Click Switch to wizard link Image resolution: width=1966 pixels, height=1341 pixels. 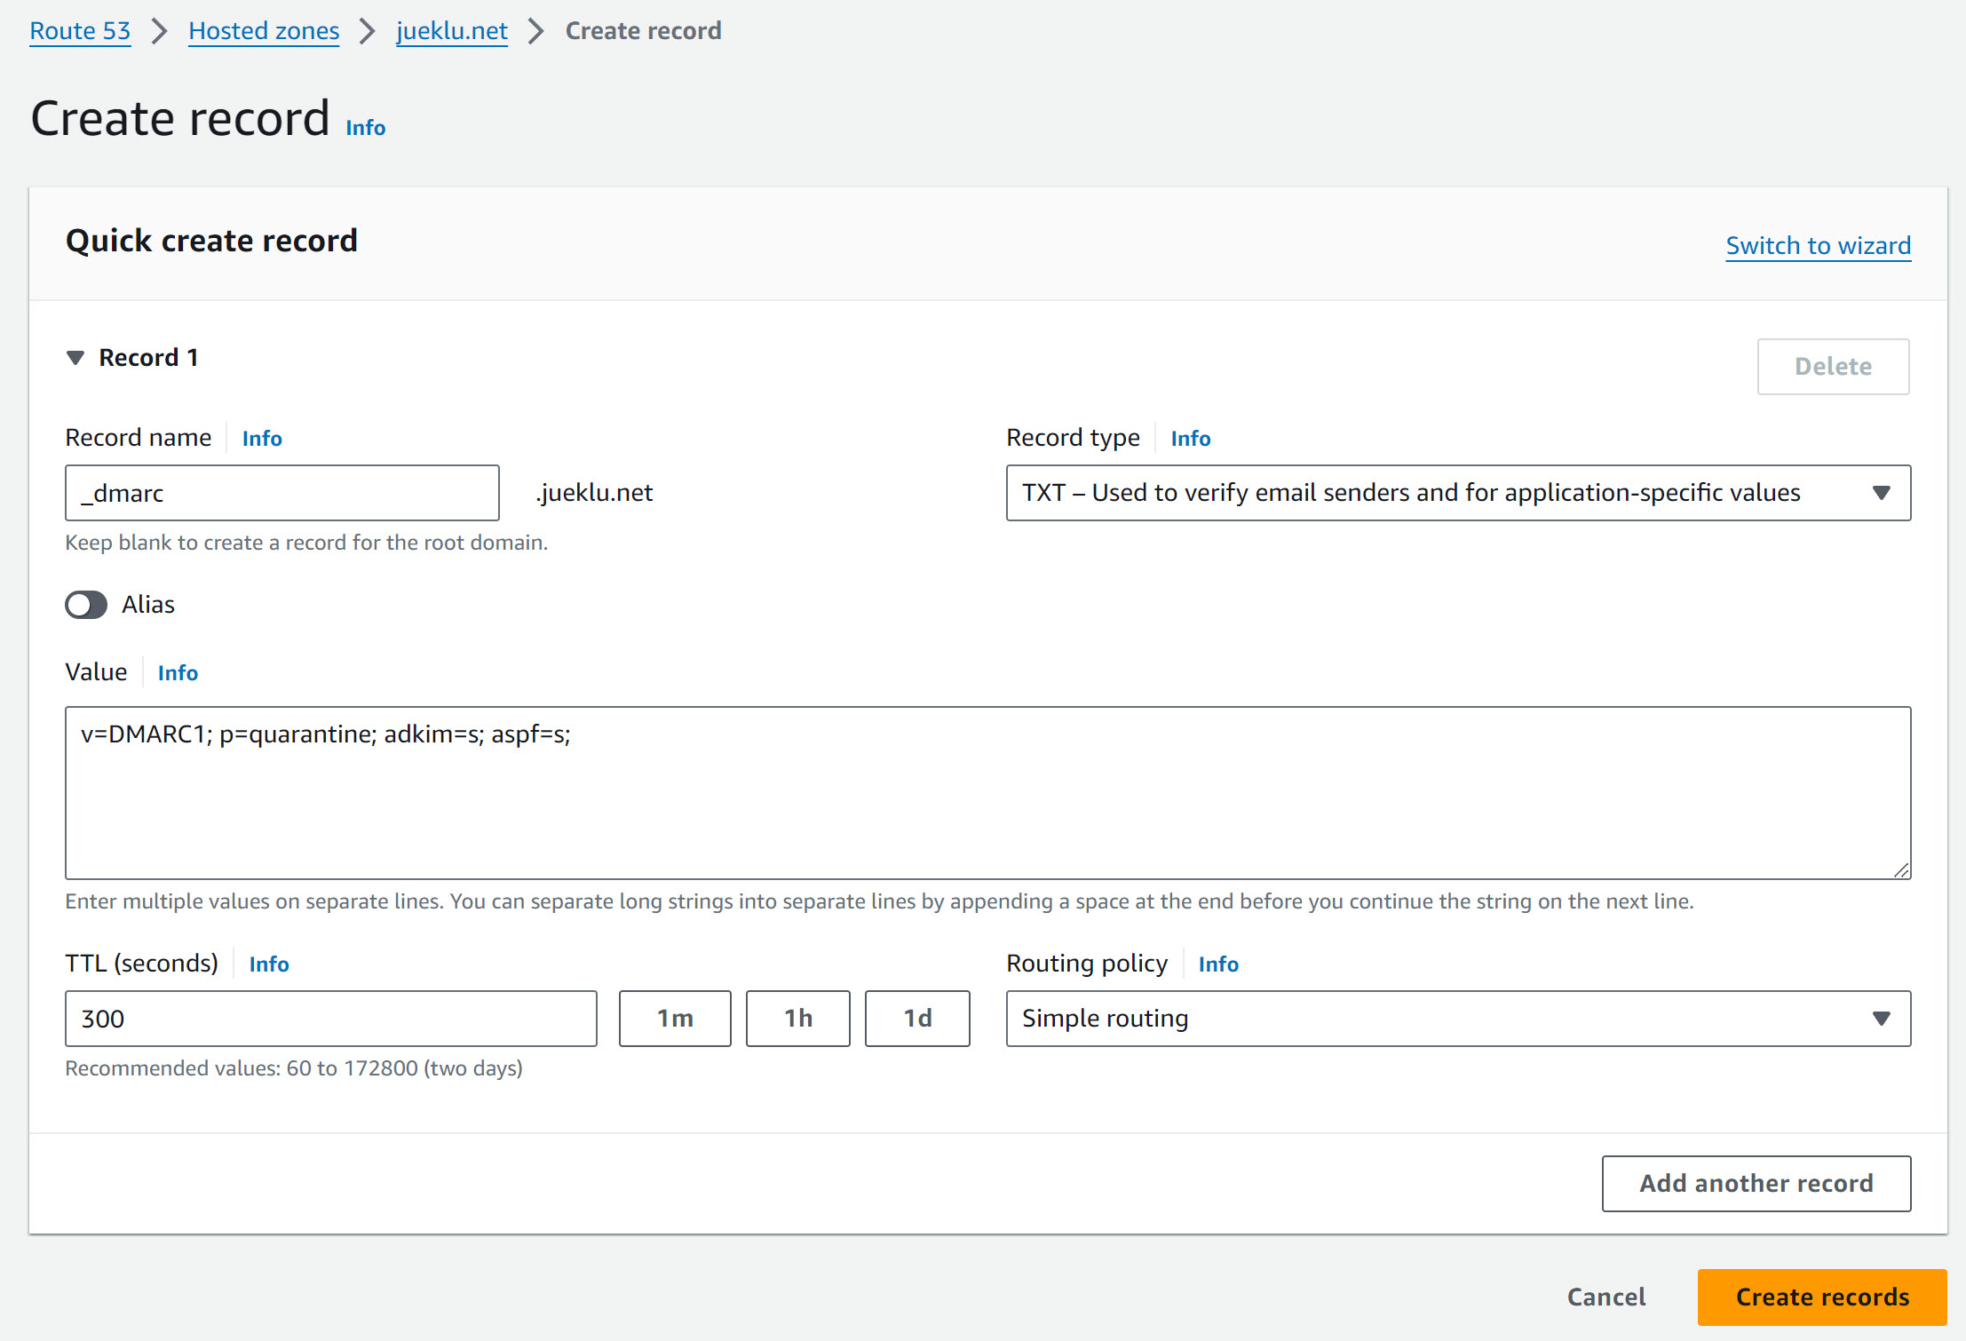click(1818, 245)
